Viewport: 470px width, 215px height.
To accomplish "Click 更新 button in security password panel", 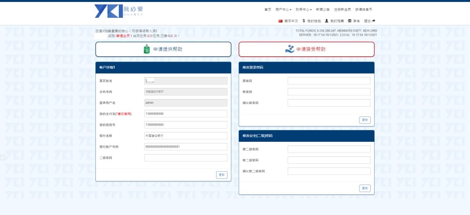I will pos(365,188).
